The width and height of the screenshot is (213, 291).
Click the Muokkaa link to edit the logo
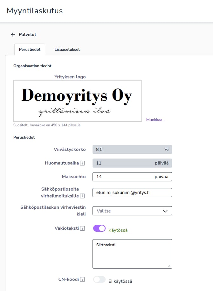tap(155, 120)
